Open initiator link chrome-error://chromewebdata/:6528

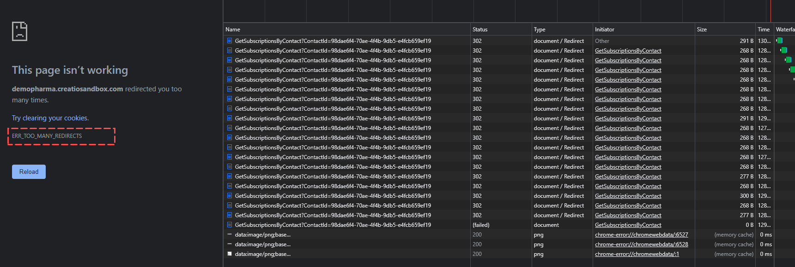pyautogui.click(x=641, y=244)
